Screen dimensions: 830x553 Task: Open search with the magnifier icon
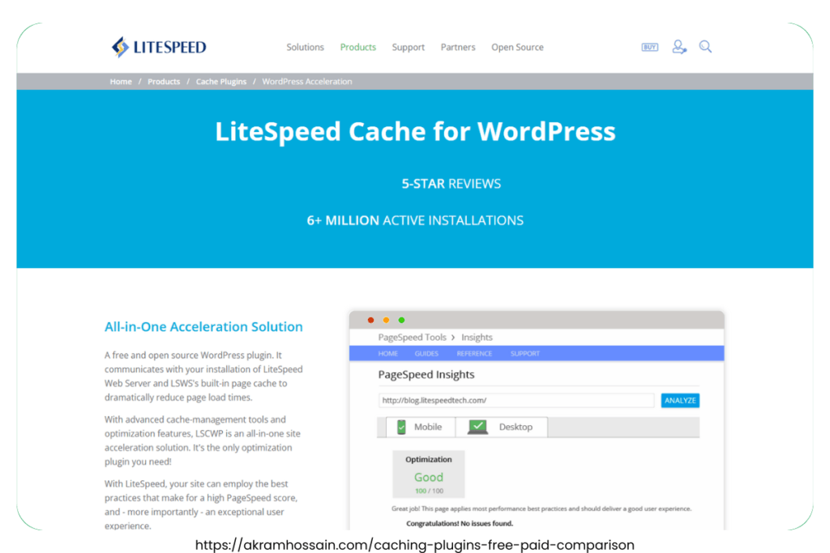705,46
